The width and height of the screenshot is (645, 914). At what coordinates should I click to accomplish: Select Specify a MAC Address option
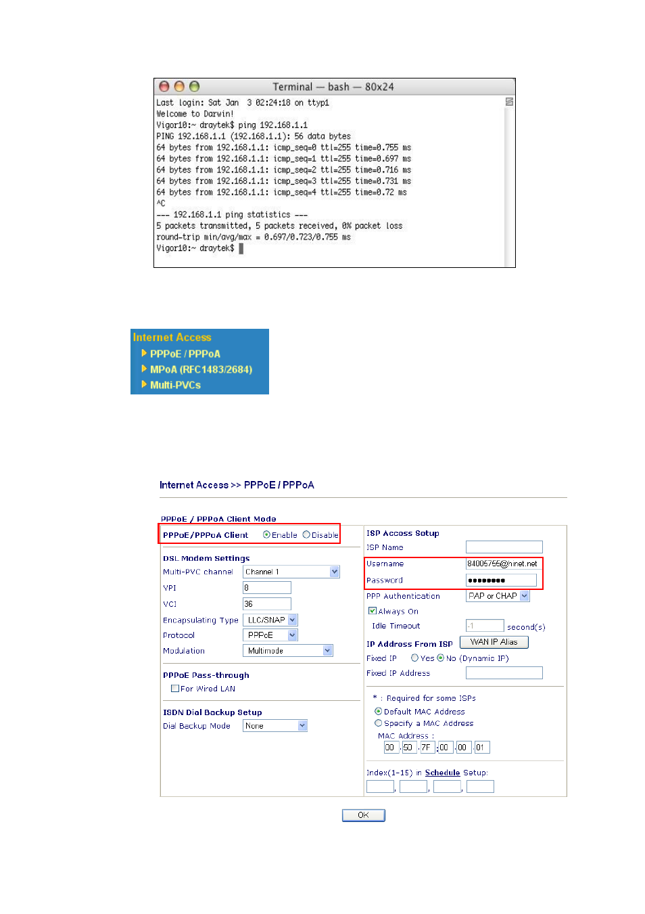click(379, 723)
